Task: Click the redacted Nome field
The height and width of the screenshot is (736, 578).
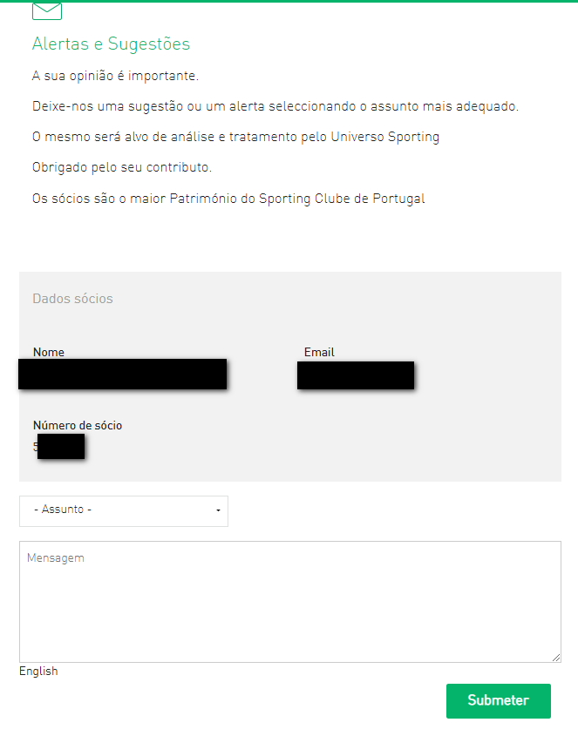Action: coord(123,375)
